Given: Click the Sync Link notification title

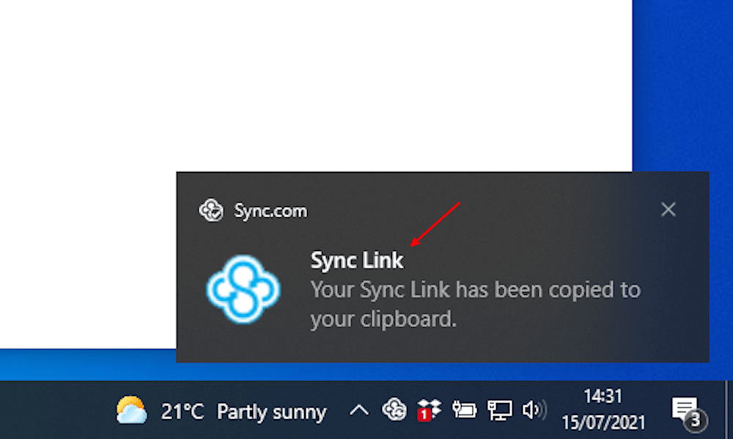Looking at the screenshot, I should (357, 260).
